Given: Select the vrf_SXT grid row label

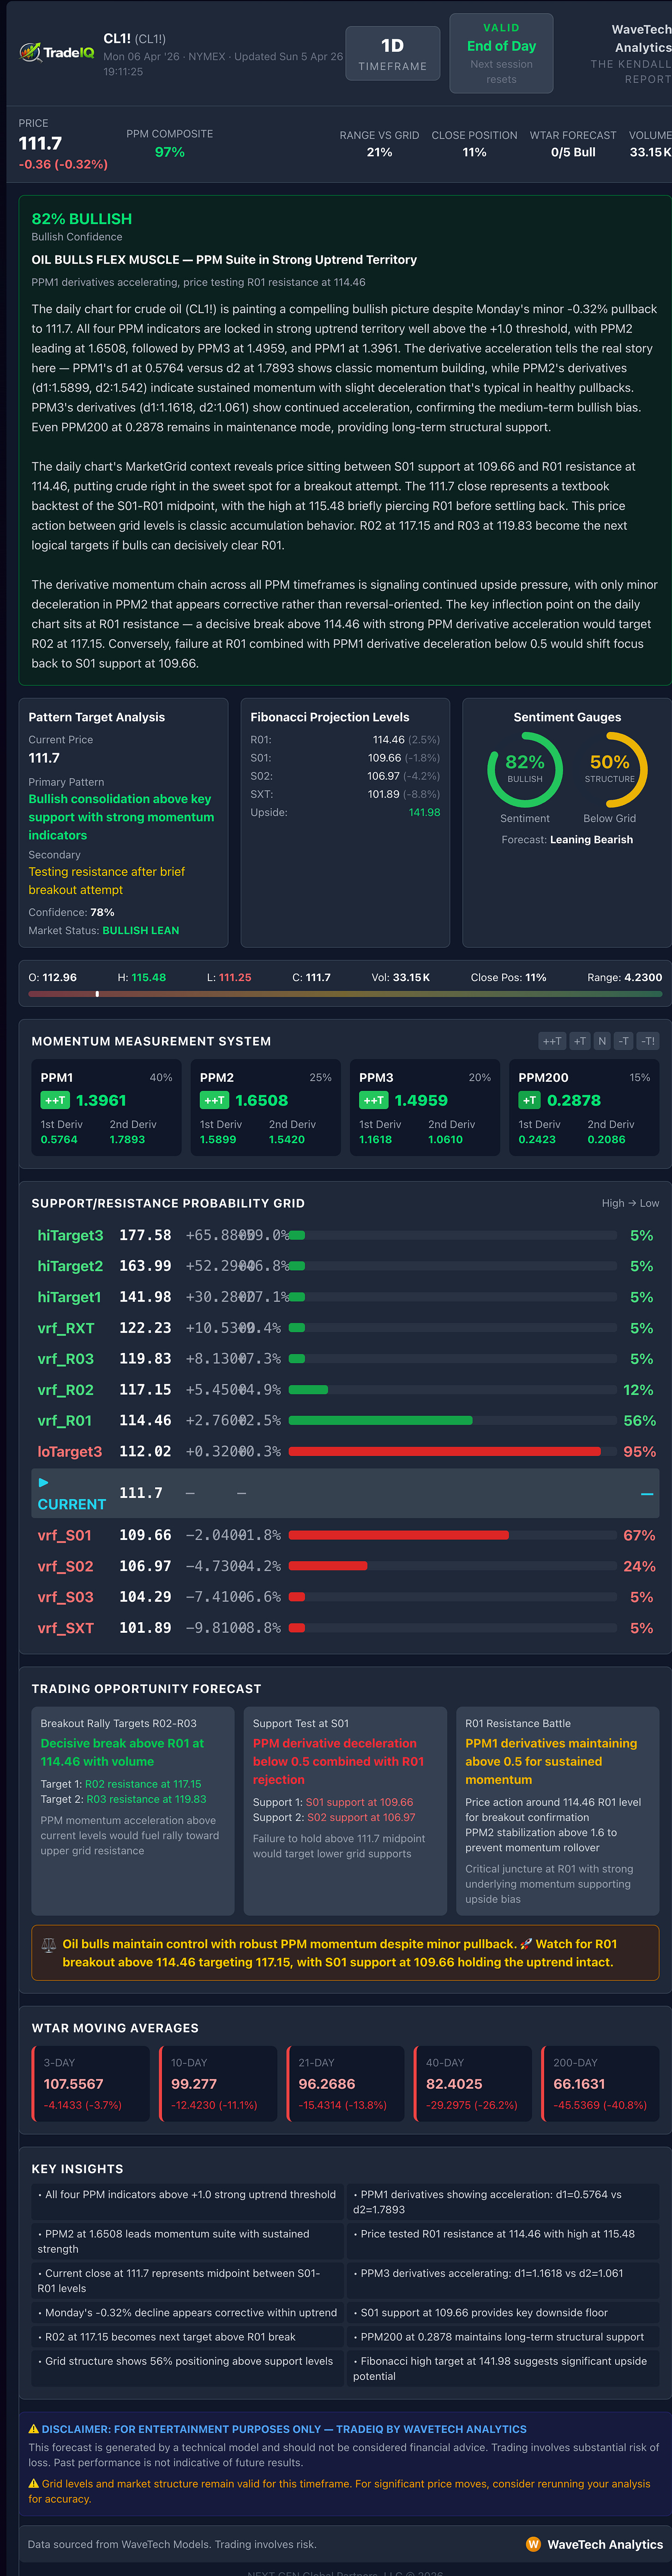Looking at the screenshot, I should pyautogui.click(x=66, y=1628).
